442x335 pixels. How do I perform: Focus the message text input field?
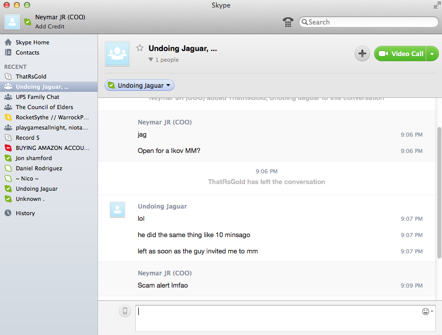point(285,318)
